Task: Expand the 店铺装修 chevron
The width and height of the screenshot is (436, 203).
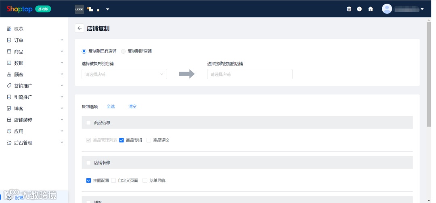Action: tap(62, 120)
